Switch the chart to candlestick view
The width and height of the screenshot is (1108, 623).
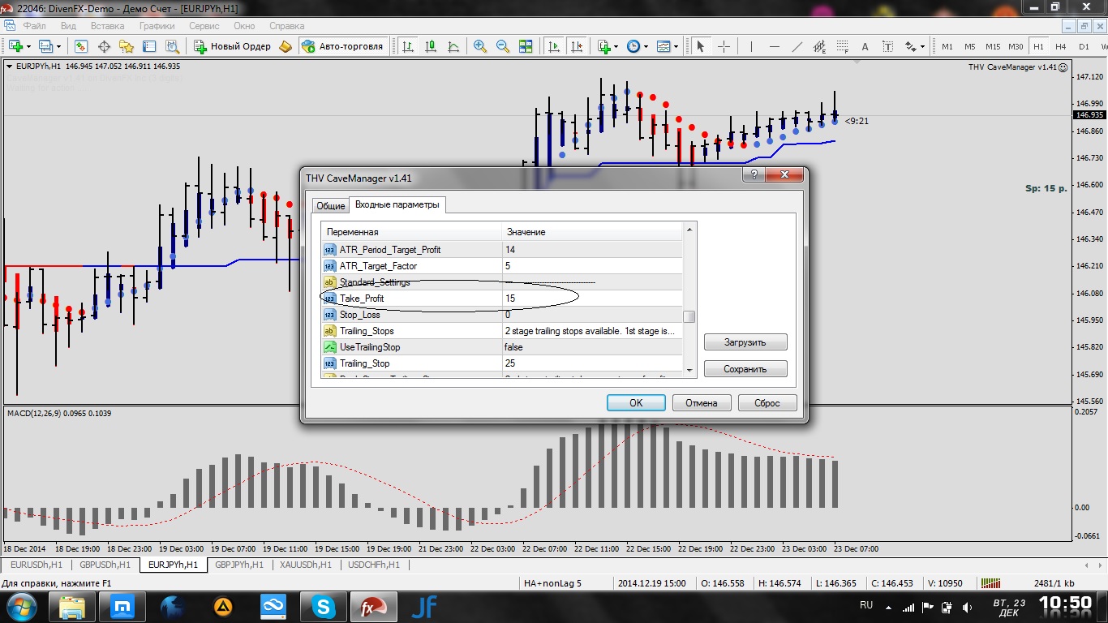coord(431,46)
